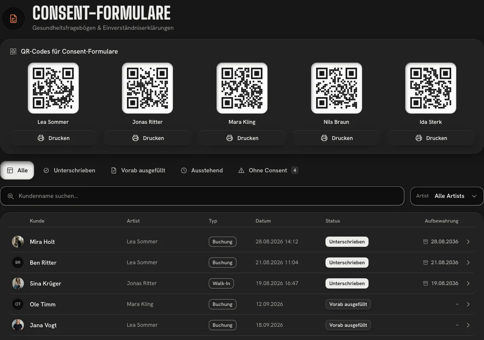484x340 pixels.
Task: Expand Mira Holt's row chevron
Action: [x=468, y=242]
